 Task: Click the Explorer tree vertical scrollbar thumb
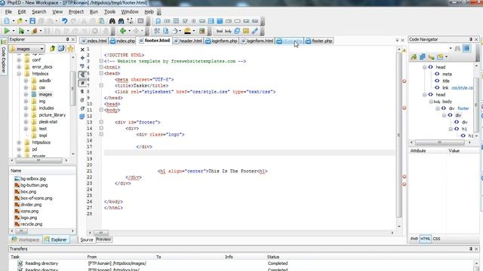click(72, 88)
